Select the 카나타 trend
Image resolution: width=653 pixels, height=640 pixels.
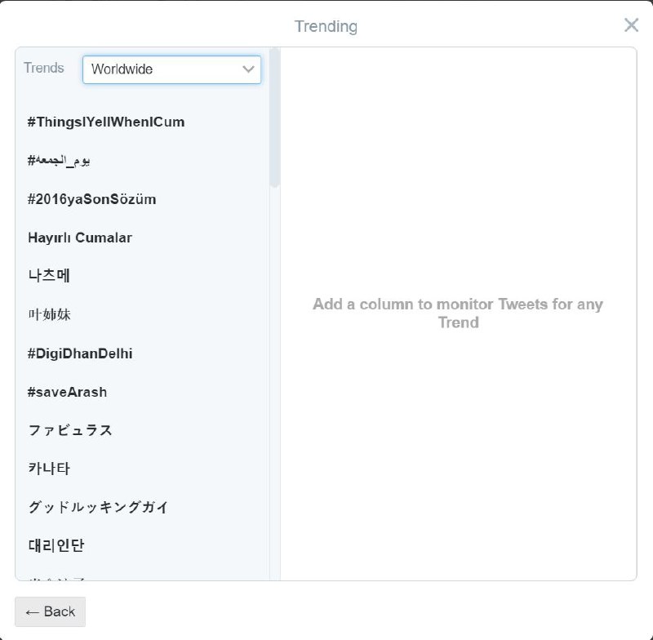point(49,469)
